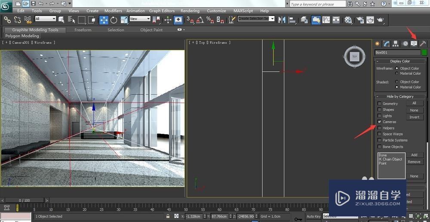Click the Use Pivot Point Center icon

(156, 19)
